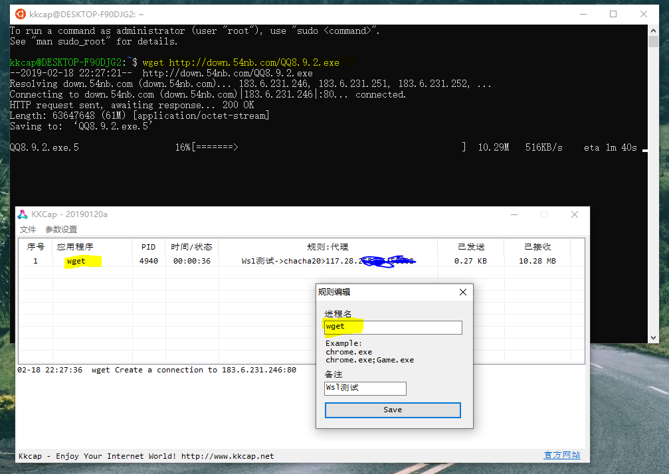Click the Save button in rule editor

point(393,410)
